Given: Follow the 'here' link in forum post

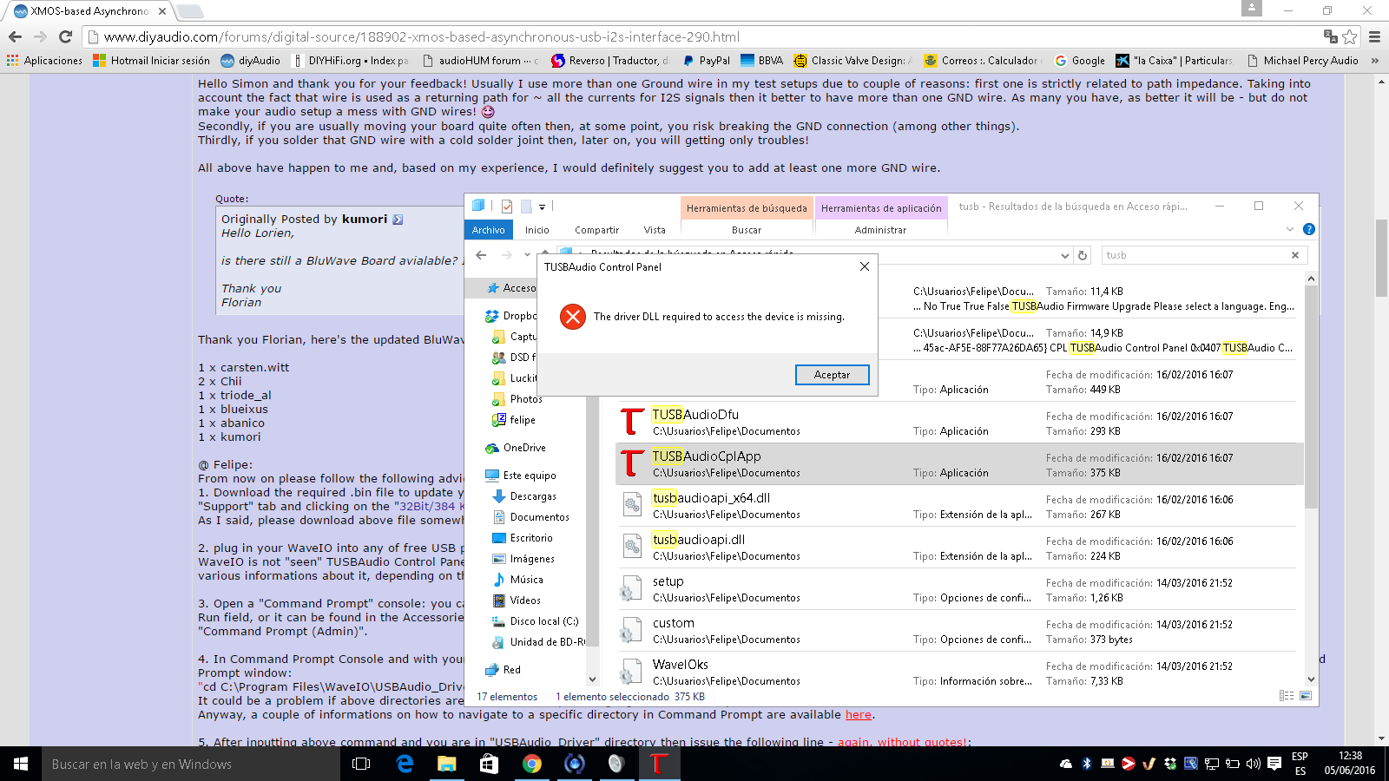Looking at the screenshot, I should coord(858,715).
